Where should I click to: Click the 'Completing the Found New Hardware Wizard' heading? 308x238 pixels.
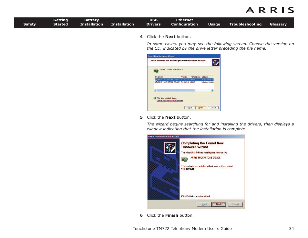[202, 145]
